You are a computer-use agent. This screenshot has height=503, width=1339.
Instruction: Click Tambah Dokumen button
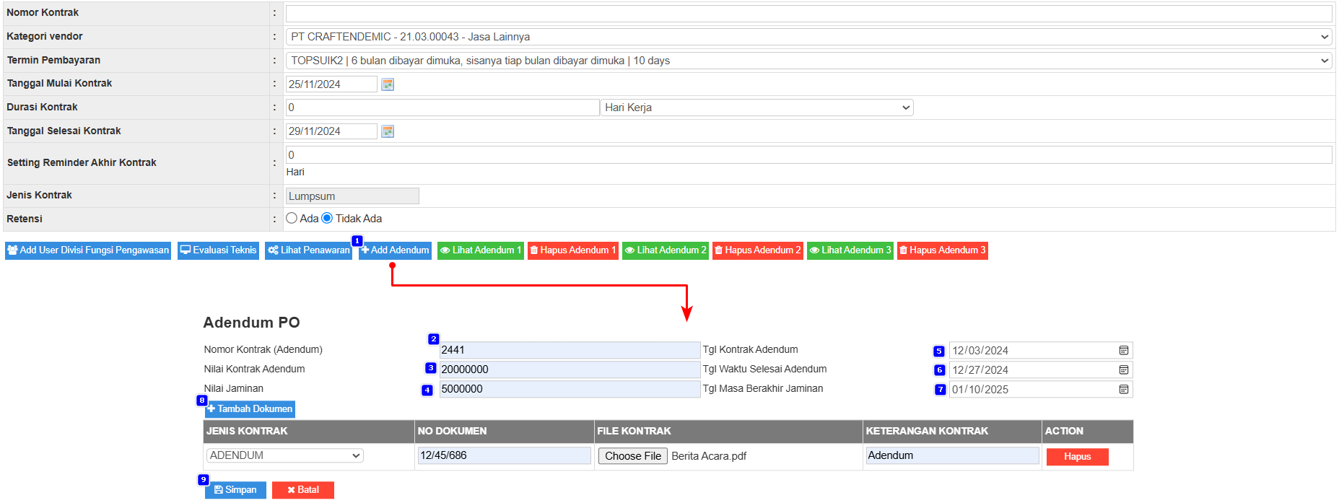click(250, 409)
